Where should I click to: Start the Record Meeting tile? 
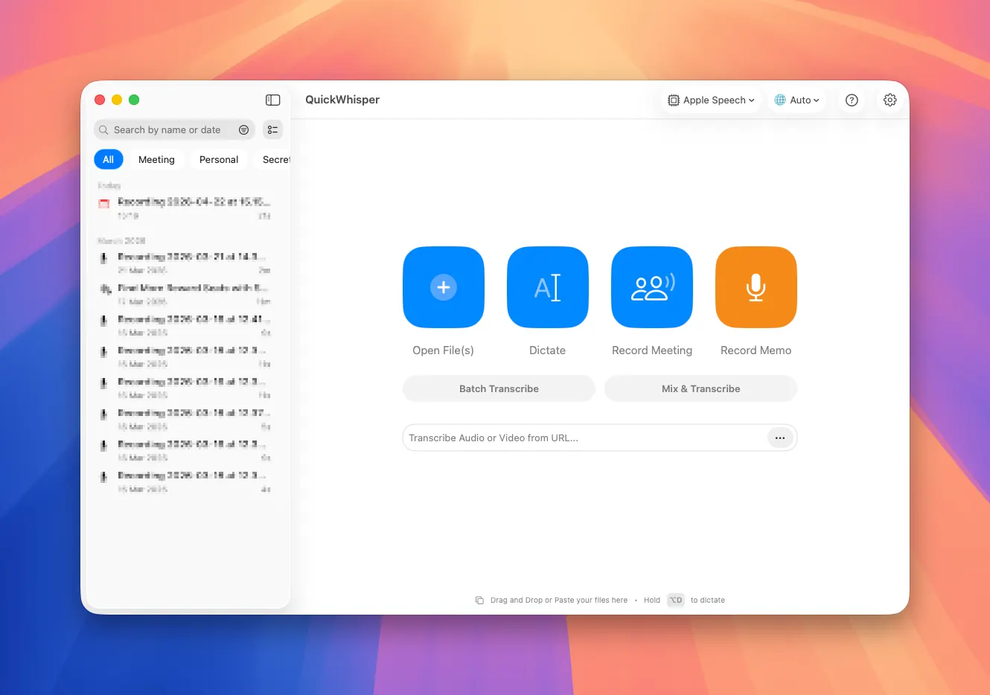coord(652,287)
